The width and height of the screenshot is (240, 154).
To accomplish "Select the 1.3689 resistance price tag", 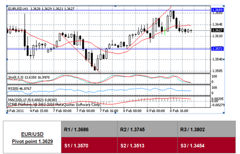I will (217, 10).
